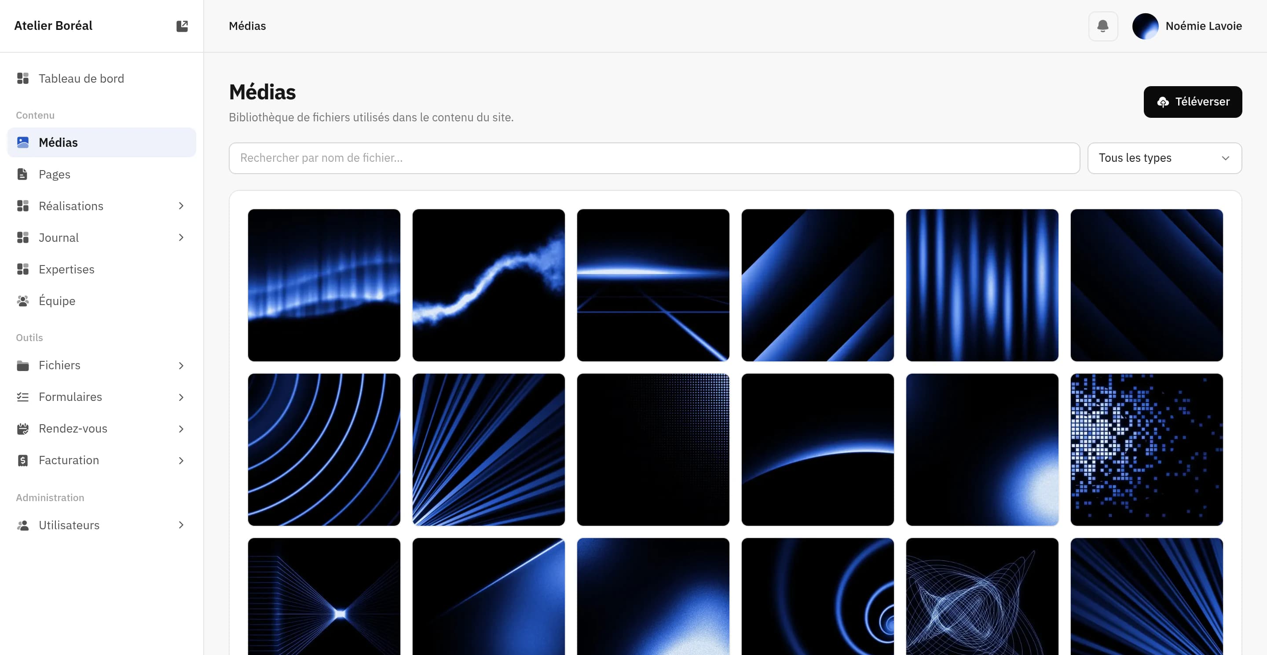Select the diagonal blue bands thumbnail
Screen dimensions: 1267x655
[x=817, y=285]
